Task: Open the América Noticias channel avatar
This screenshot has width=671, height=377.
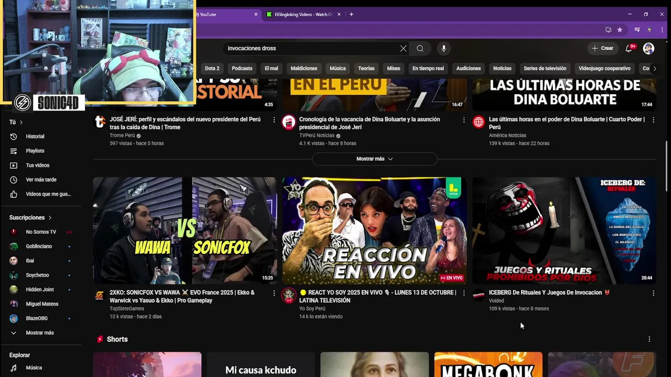Action: pyautogui.click(x=479, y=122)
